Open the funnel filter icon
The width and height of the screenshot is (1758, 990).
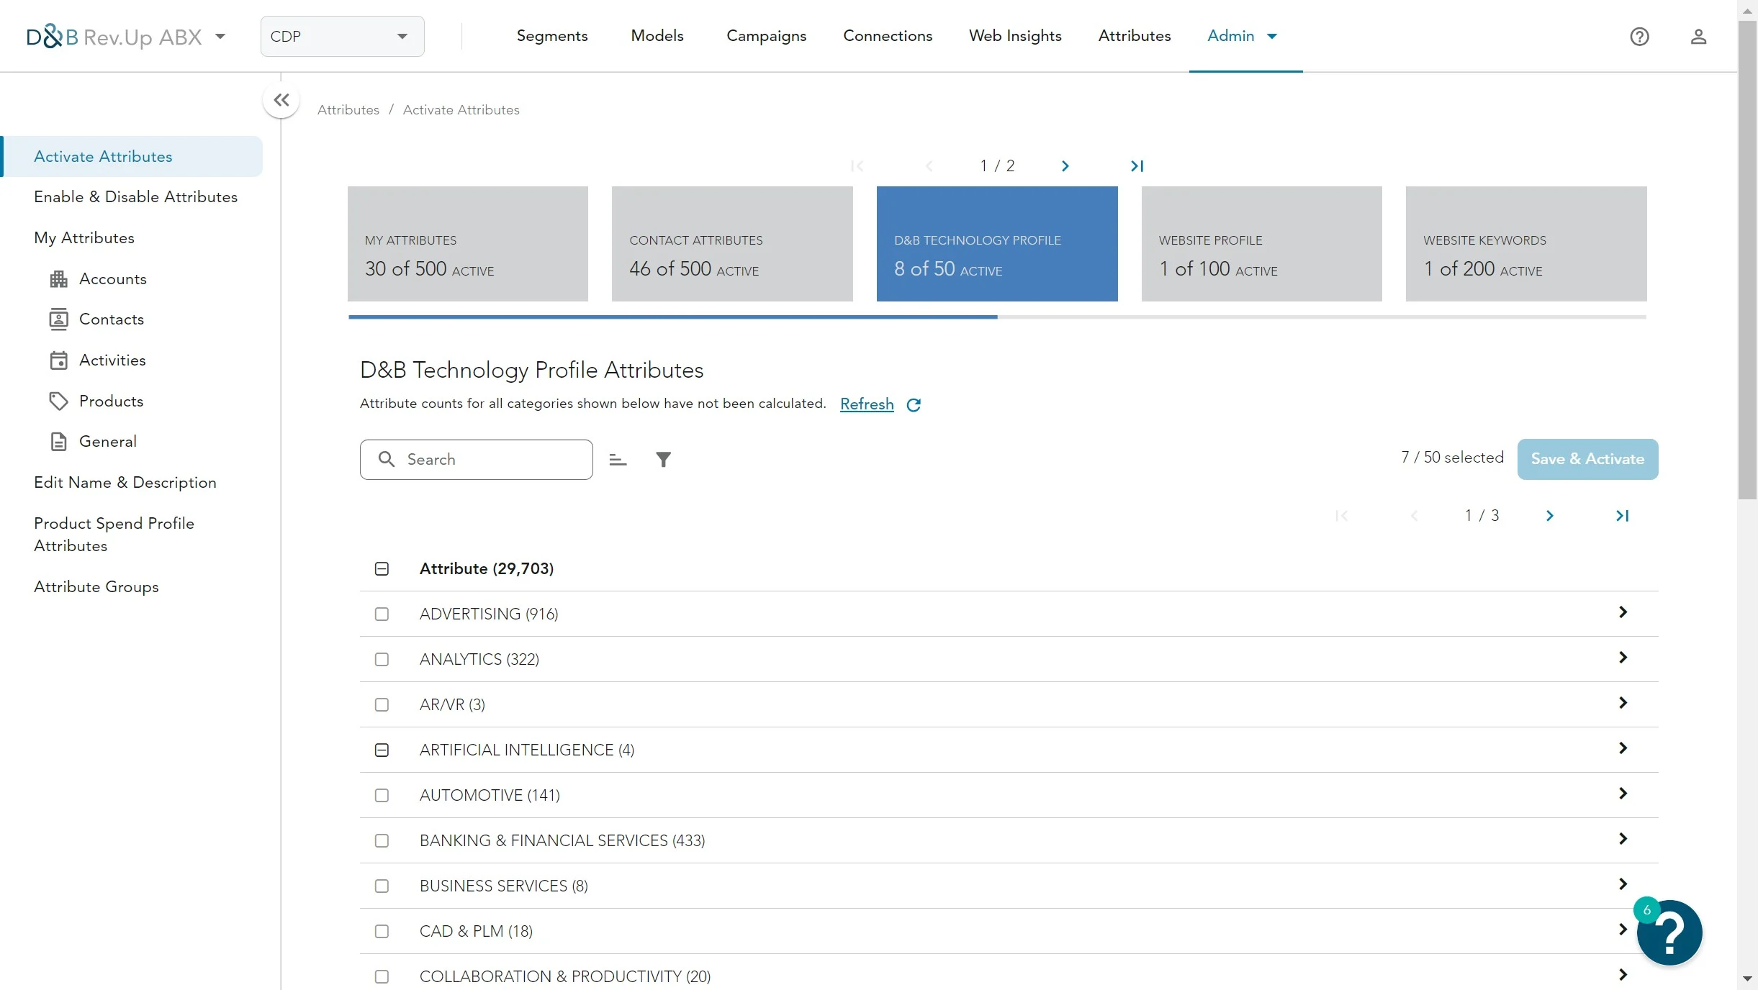click(663, 460)
